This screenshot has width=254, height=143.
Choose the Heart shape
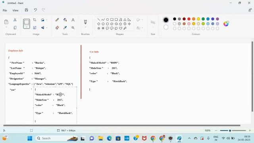[x=121, y=28]
